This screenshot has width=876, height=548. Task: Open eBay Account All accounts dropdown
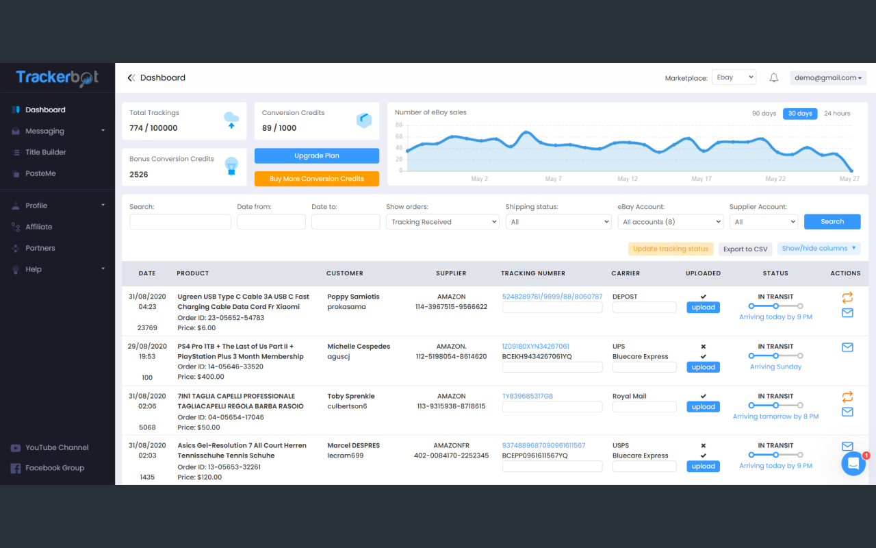click(x=670, y=222)
